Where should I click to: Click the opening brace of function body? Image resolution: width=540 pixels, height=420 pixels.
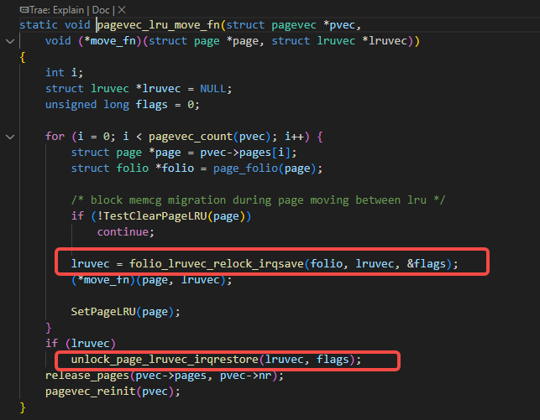(23, 57)
